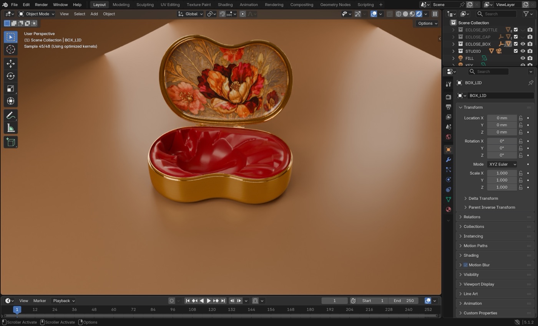Viewport: 538px width, 326px height.
Task: Select the Annotate tool
Action: pyautogui.click(x=11, y=115)
